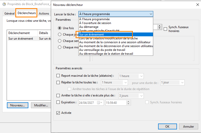Viewport: 201px width, 133px height.
Task: Click the expiration time spinner arrows
Action: pos(129,103)
